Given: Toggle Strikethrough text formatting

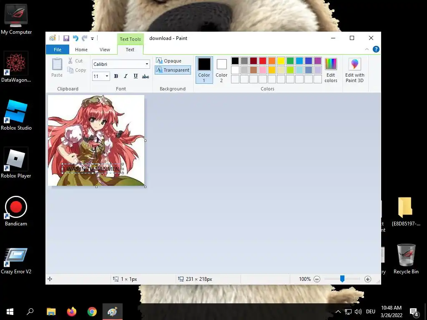Looking at the screenshot, I should click(146, 77).
